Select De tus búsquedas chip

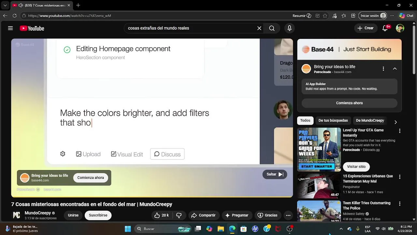(x=333, y=120)
